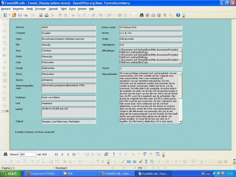
Task: Click the Refresh icon in record toolbar
Action: 106,154
